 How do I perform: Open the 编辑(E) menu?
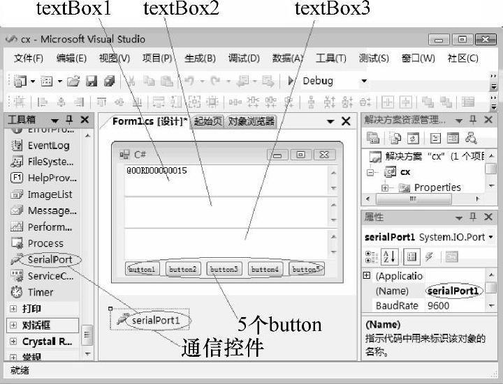71,59
